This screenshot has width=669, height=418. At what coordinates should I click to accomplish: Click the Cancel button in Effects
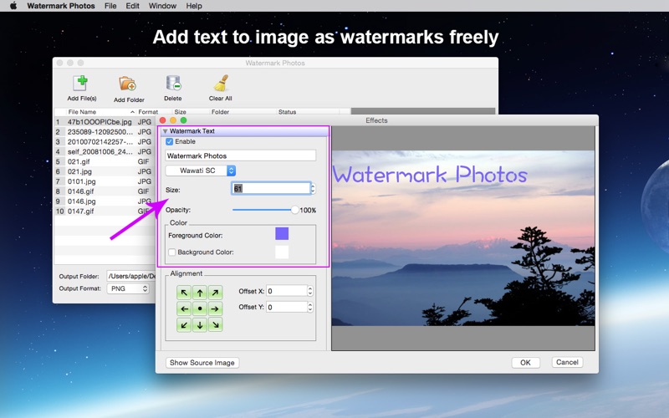[x=567, y=362]
